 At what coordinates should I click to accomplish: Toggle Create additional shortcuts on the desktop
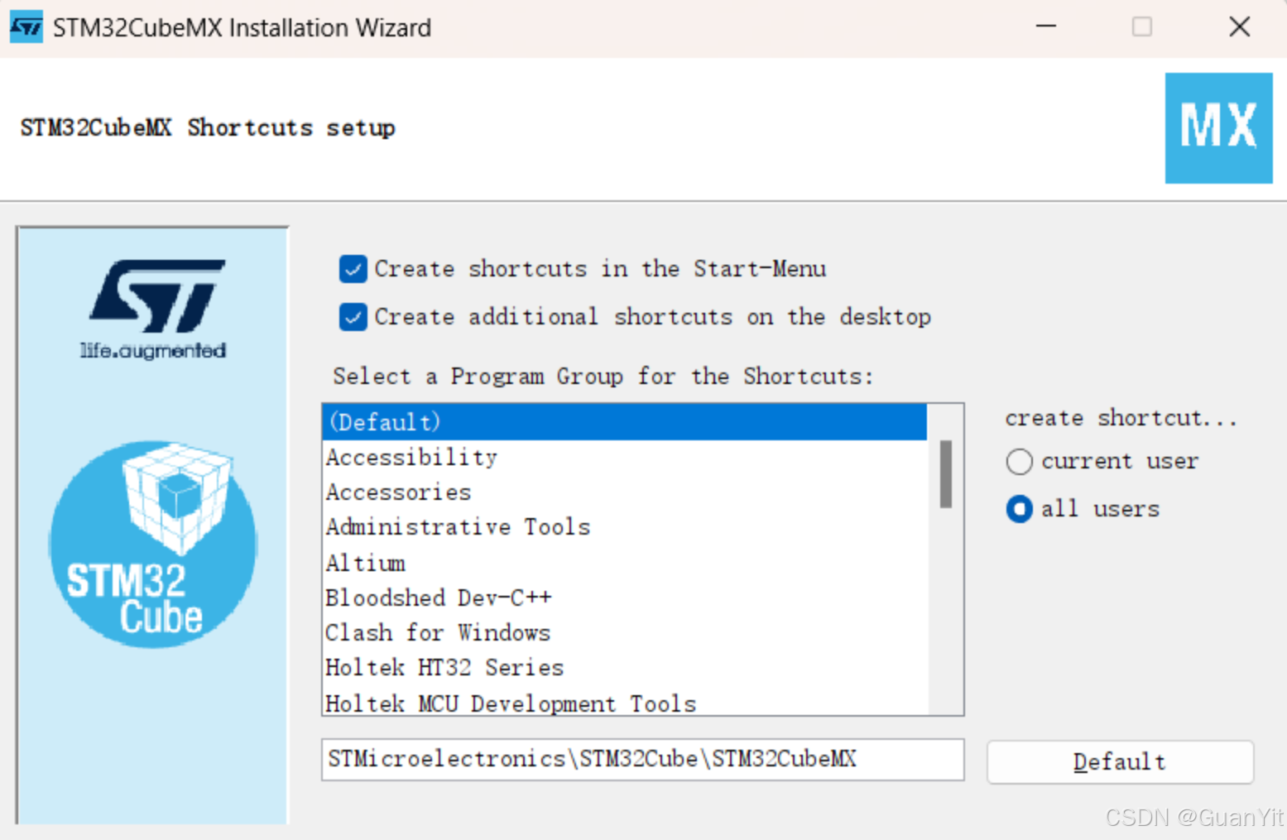[353, 317]
